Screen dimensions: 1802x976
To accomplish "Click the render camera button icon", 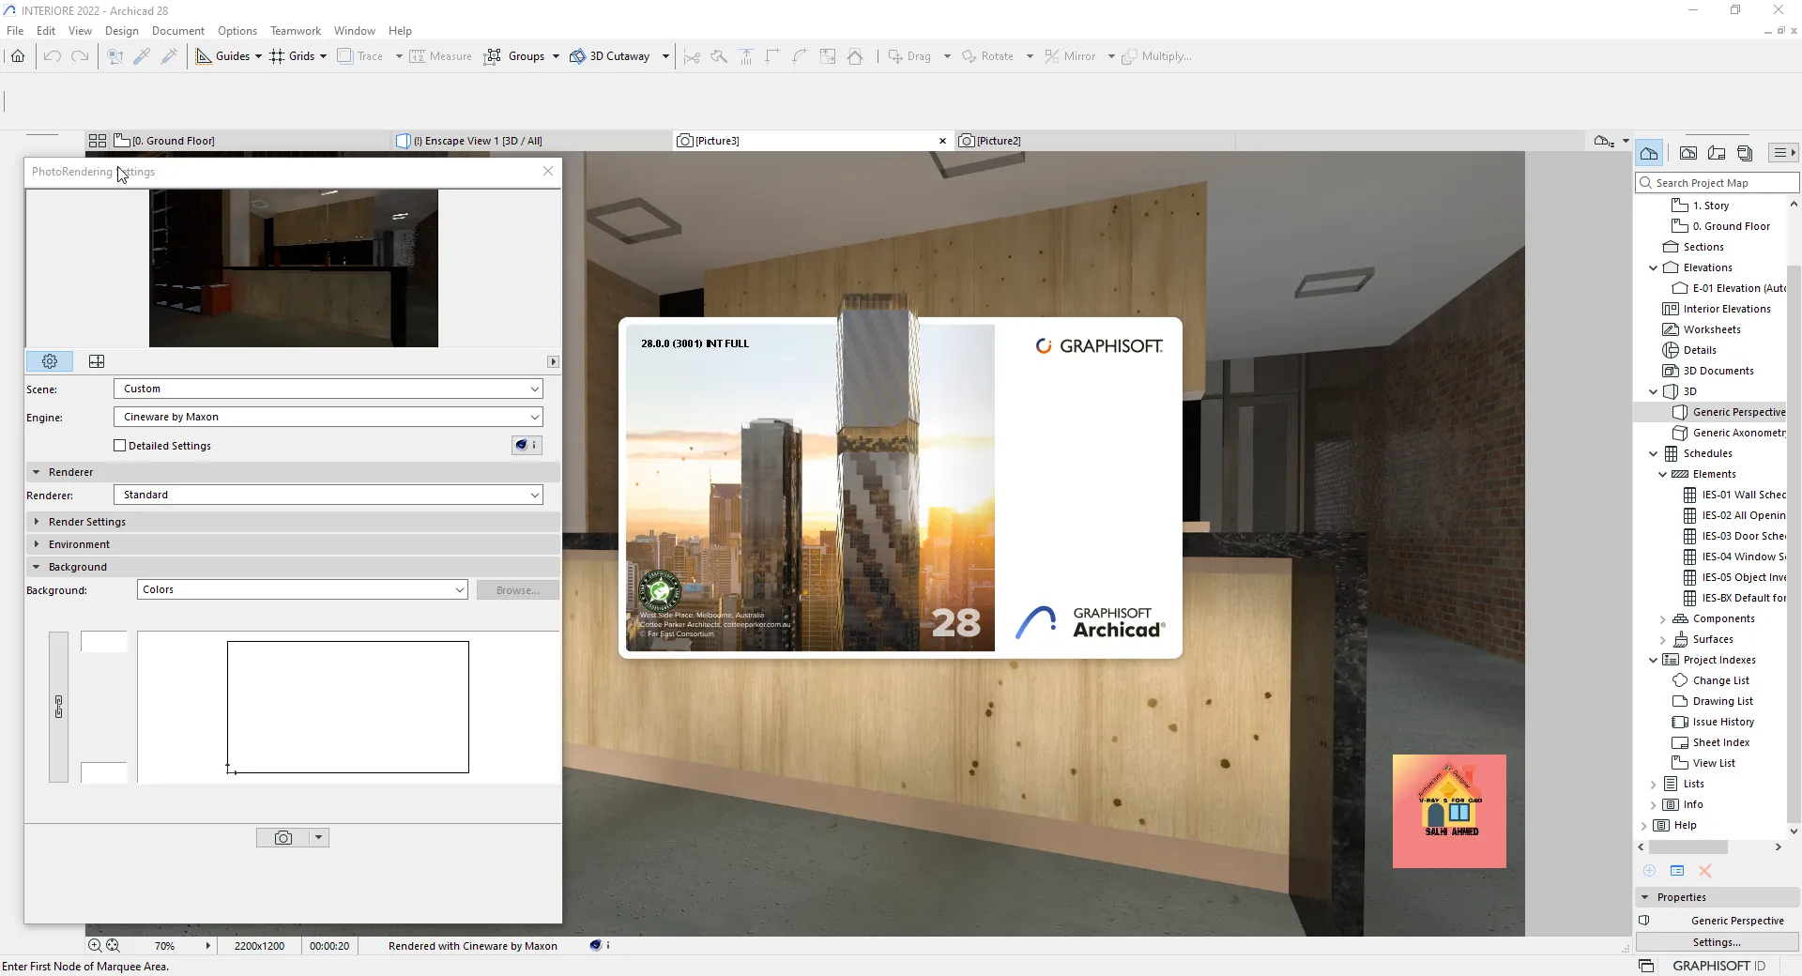I will coord(283,838).
